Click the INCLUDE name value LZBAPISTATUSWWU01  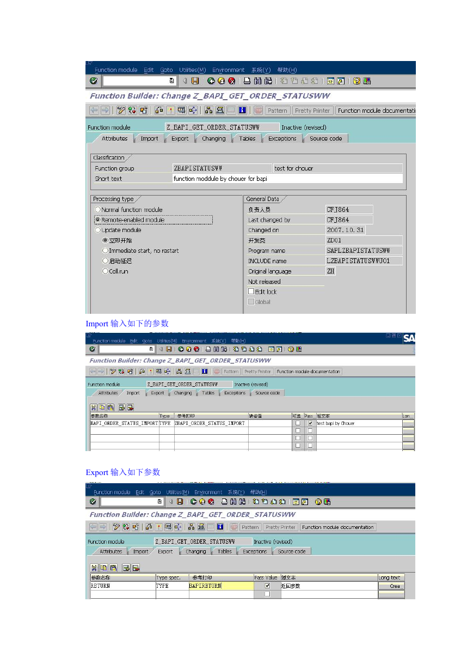pos(364,261)
